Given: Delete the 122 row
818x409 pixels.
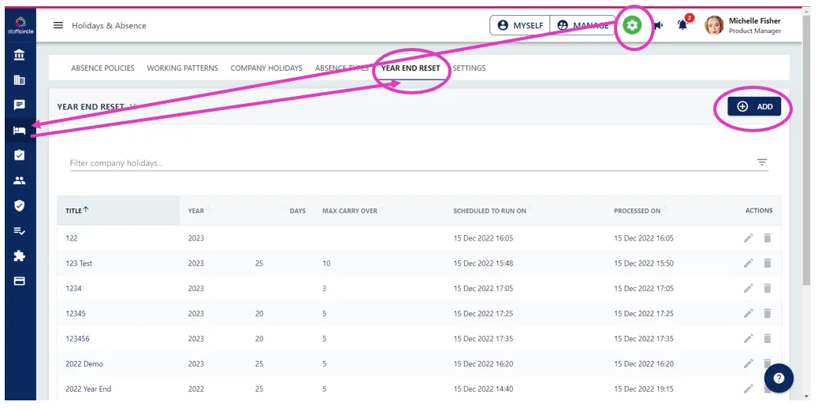Looking at the screenshot, I should pyautogui.click(x=768, y=238).
